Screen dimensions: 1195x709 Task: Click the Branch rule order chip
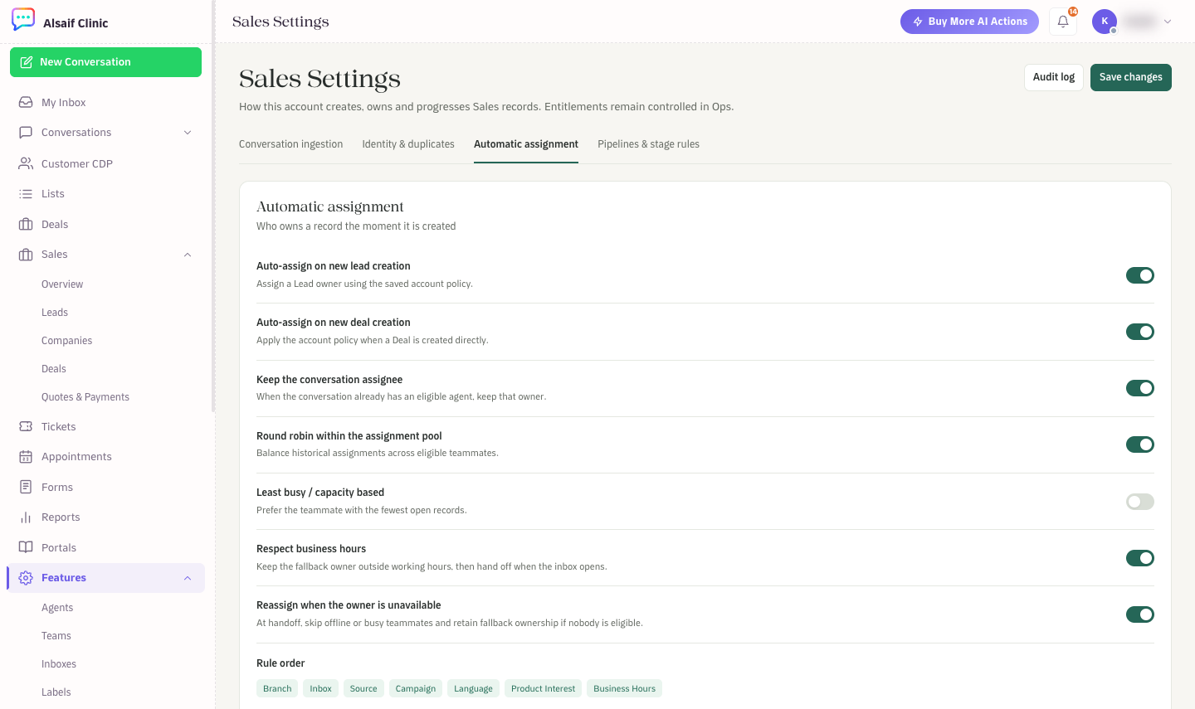(x=277, y=688)
